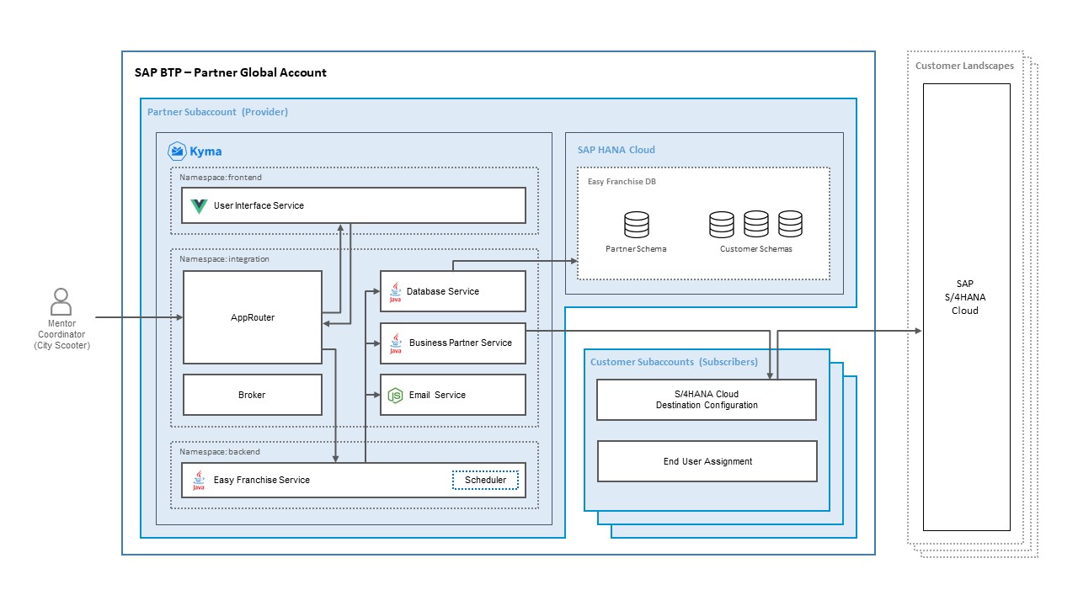This screenshot has width=1078, height=606.
Task: Click the Easy Franchise DB label
Action: point(622,181)
